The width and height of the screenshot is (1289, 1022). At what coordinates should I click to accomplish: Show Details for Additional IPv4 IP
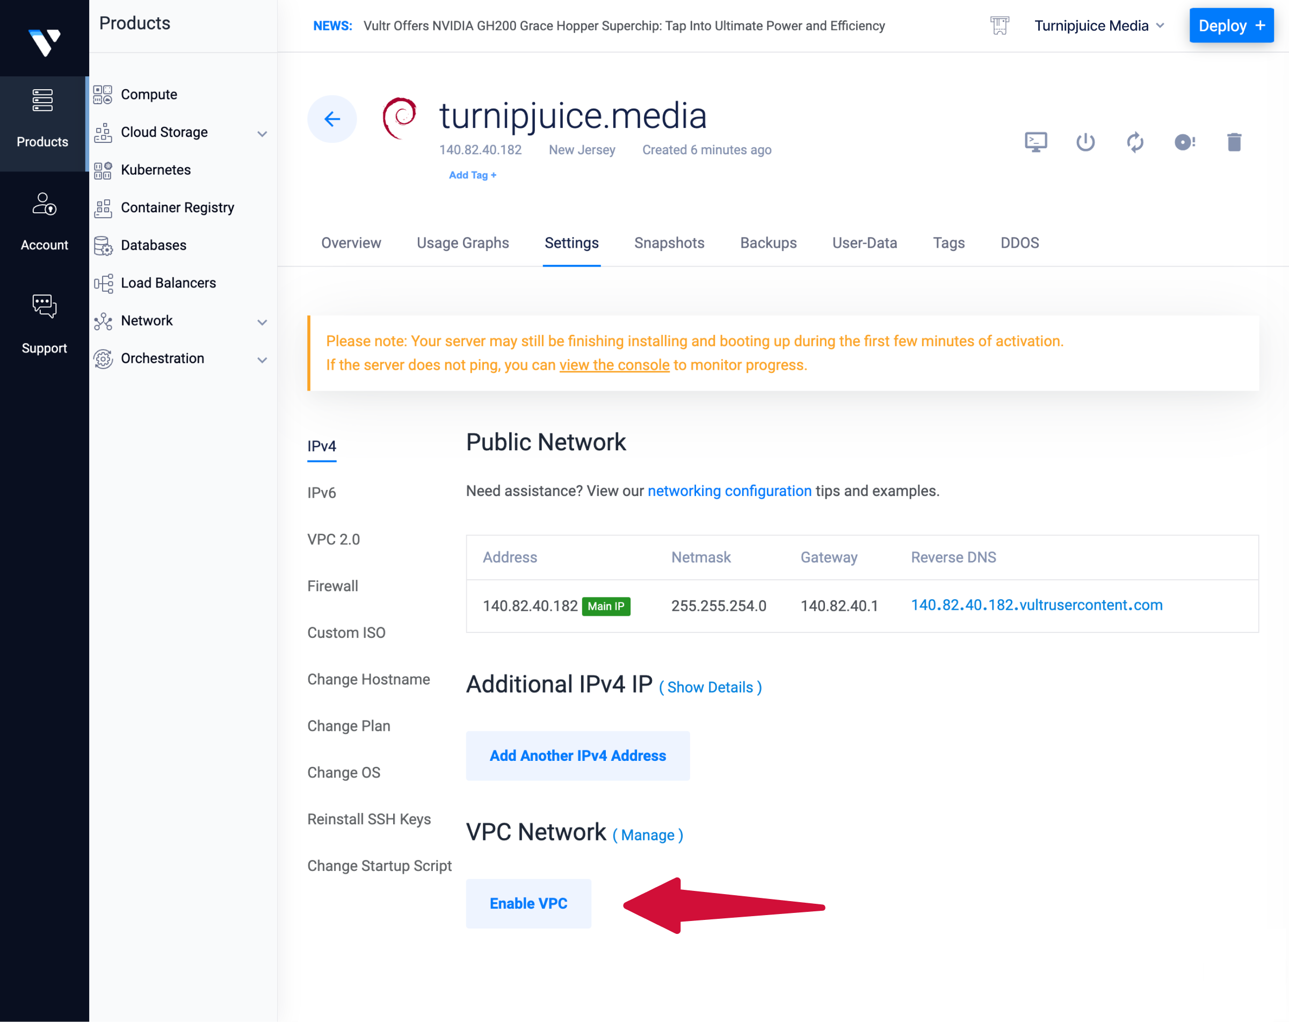pos(709,687)
